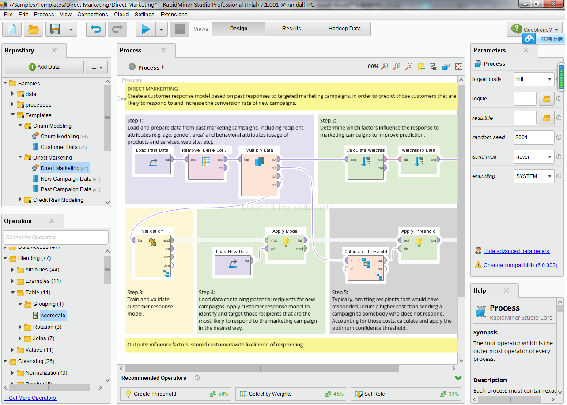Click the New Process icon in toolbar

pyautogui.click(x=12, y=30)
